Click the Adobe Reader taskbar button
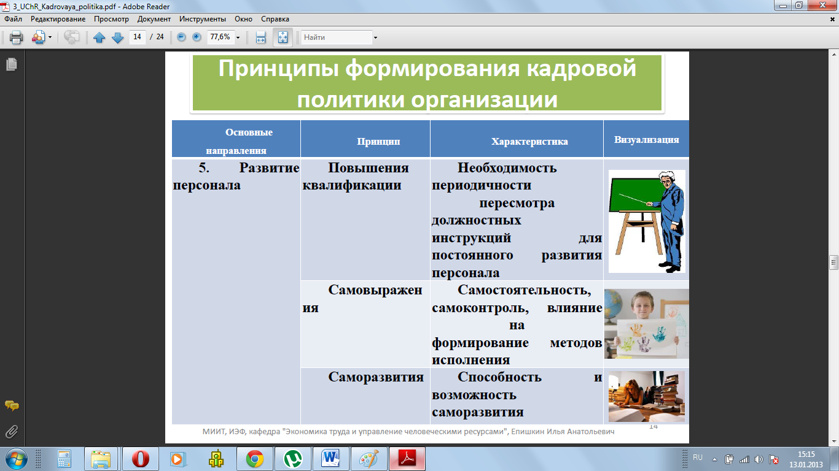Image resolution: width=839 pixels, height=471 pixels. [x=408, y=458]
